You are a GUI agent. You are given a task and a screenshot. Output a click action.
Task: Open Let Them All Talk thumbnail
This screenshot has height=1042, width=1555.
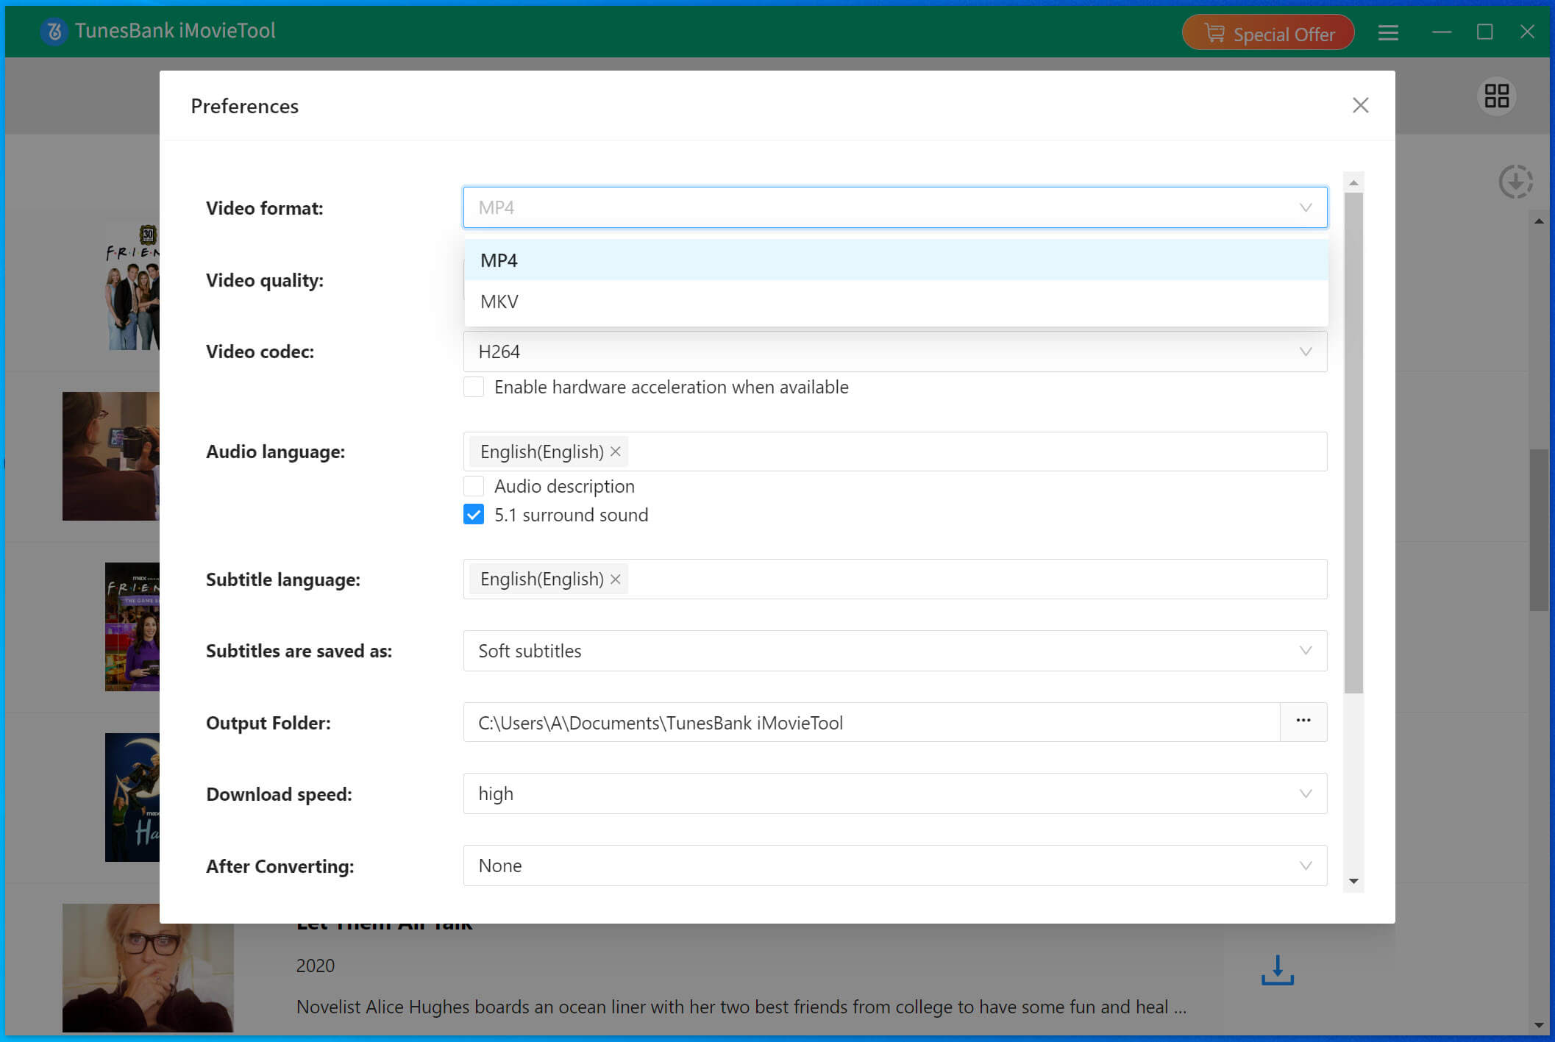148,968
